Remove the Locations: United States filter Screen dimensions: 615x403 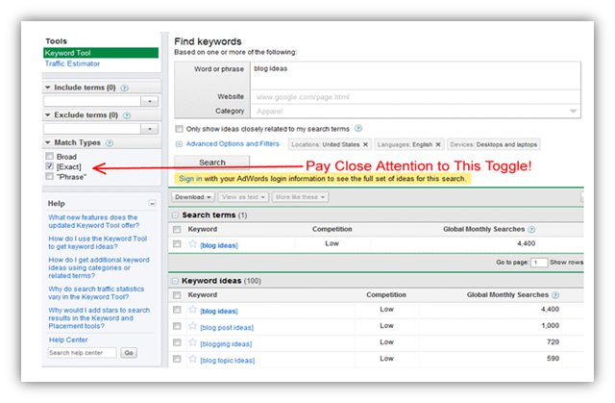pyautogui.click(x=365, y=145)
